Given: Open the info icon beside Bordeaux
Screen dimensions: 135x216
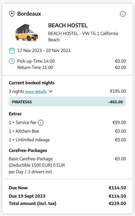Looking at the screenshot, I should [123, 14].
